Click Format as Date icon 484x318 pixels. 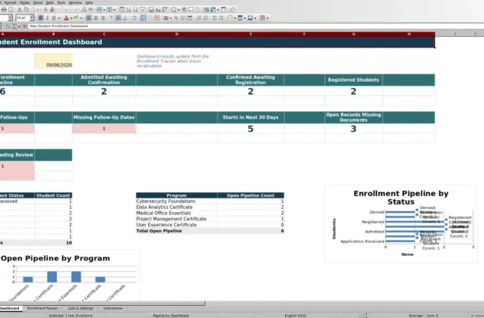(x=190, y=18)
